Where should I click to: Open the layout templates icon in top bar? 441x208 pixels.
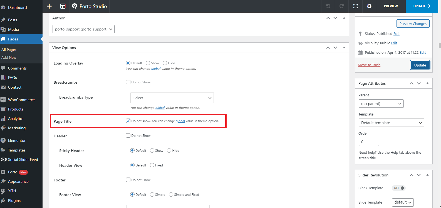tap(63, 6)
